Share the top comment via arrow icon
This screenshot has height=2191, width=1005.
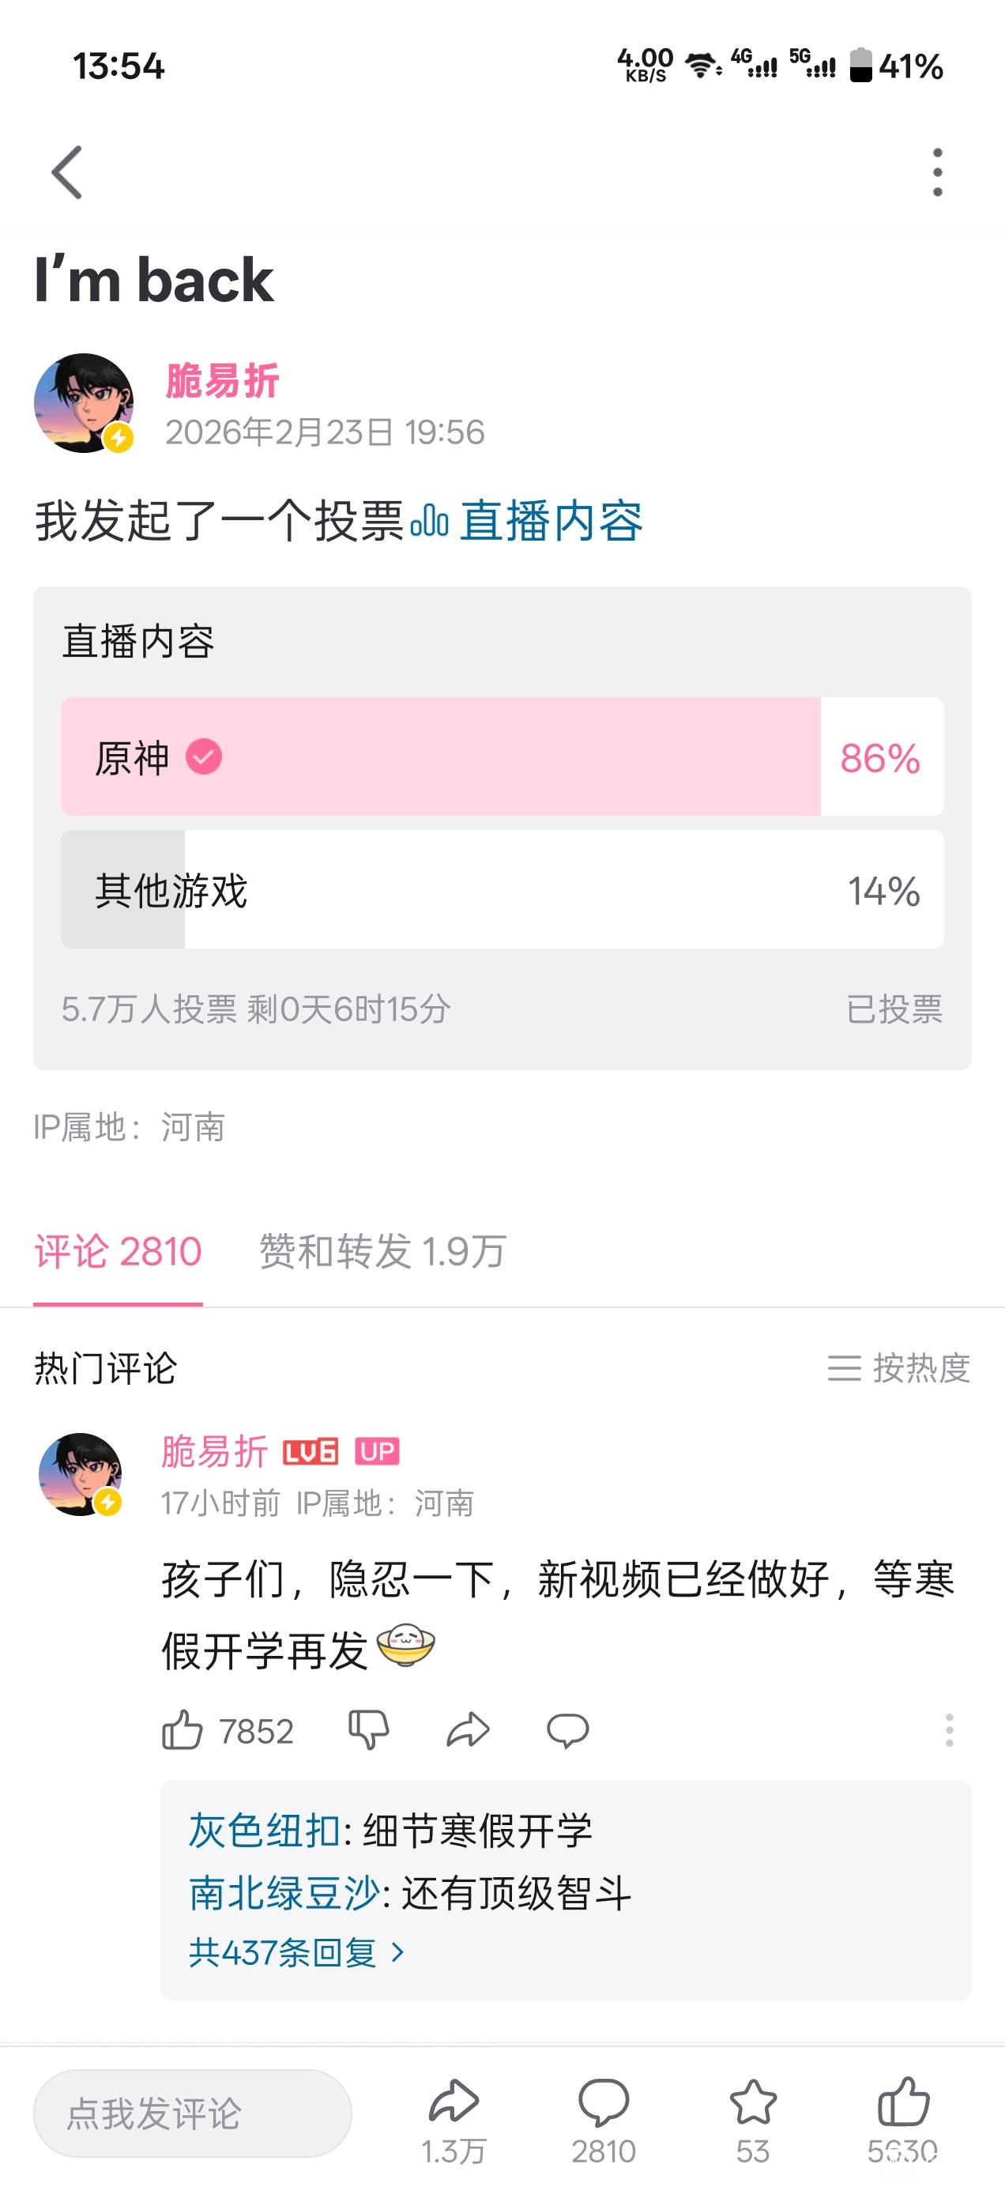469,1731
